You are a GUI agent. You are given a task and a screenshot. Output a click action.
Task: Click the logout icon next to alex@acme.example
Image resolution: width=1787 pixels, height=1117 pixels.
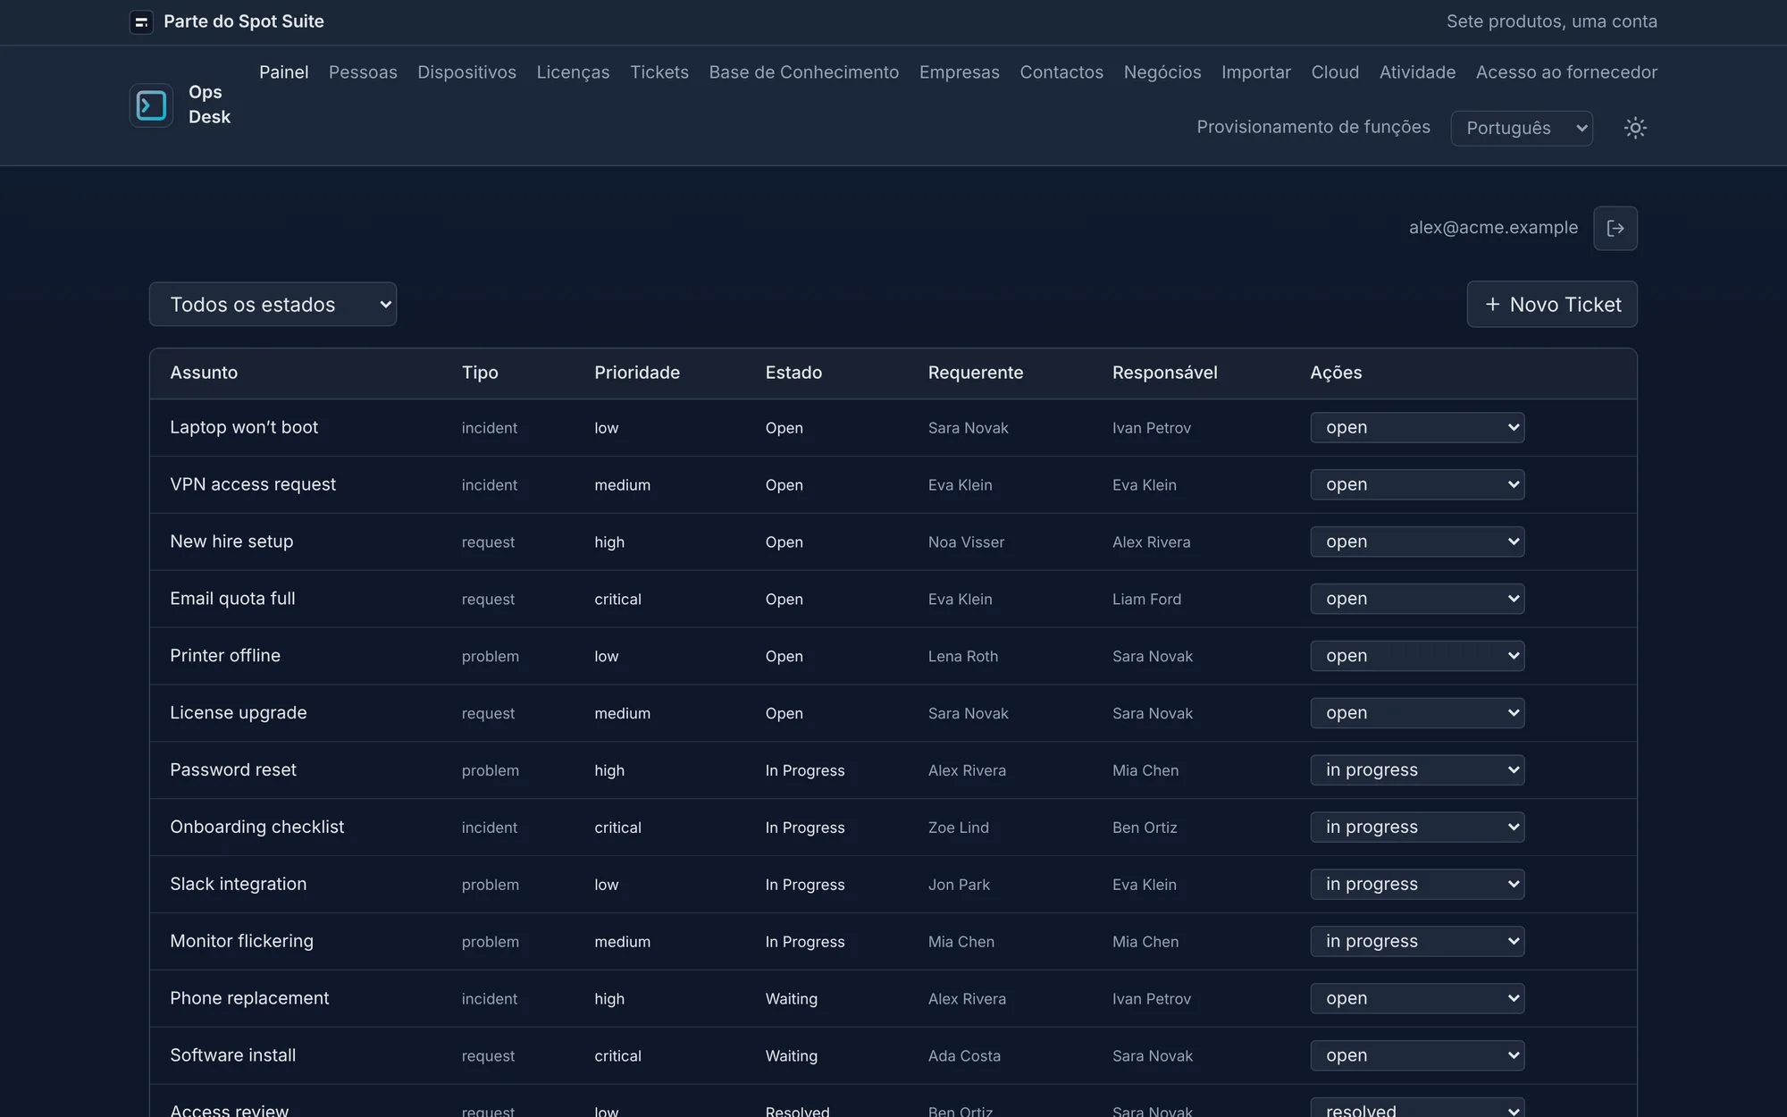[1615, 228]
